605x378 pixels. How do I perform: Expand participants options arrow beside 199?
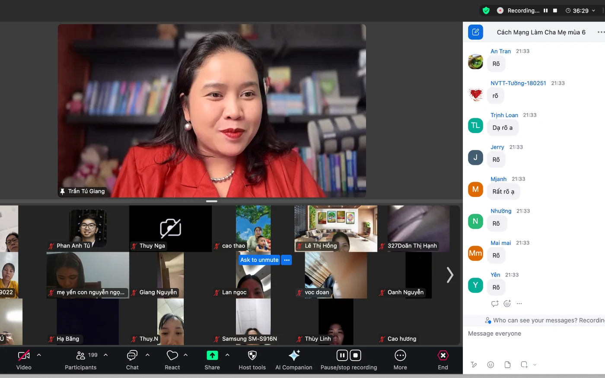click(105, 355)
